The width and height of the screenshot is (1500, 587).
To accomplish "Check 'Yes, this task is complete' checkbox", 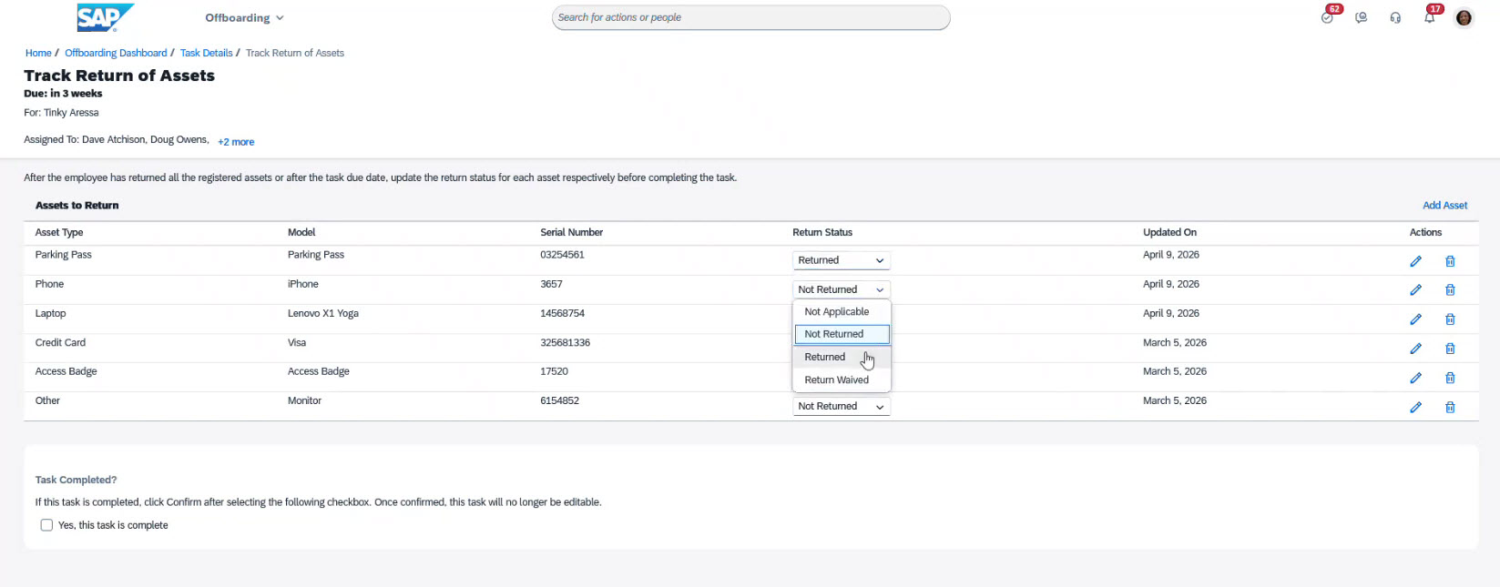I will point(46,525).
